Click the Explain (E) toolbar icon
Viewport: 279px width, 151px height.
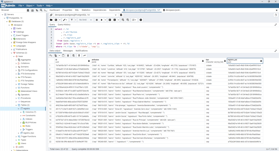click(x=110, y=20)
